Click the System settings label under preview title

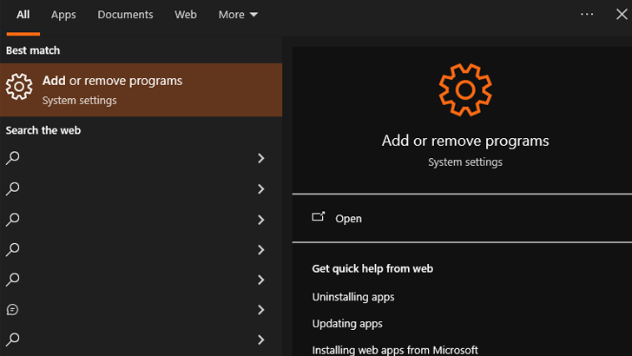click(x=465, y=162)
